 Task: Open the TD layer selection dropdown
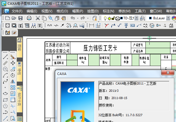tap(136, 18)
